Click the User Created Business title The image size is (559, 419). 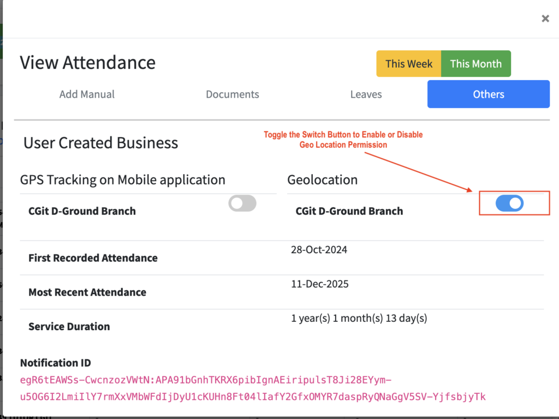pos(100,143)
